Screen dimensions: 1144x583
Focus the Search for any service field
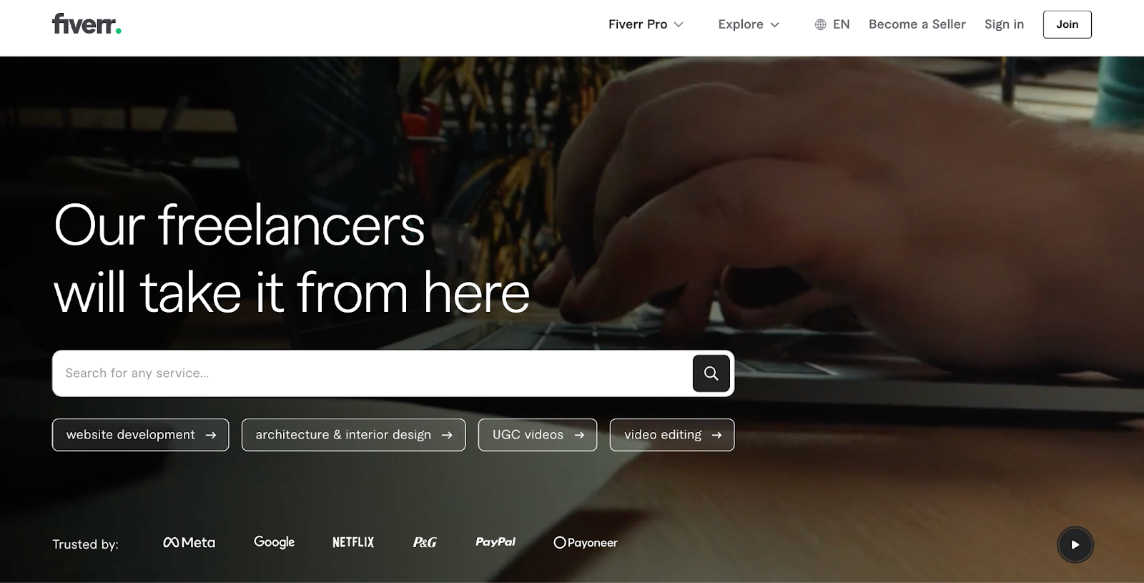372,373
